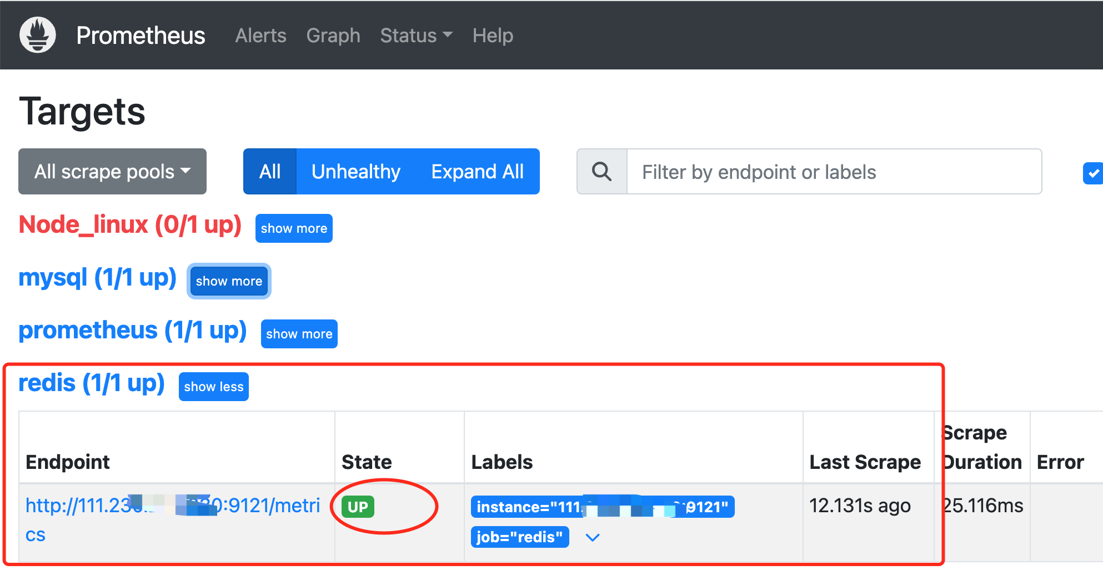Click the search magnifier icon

coord(601,172)
